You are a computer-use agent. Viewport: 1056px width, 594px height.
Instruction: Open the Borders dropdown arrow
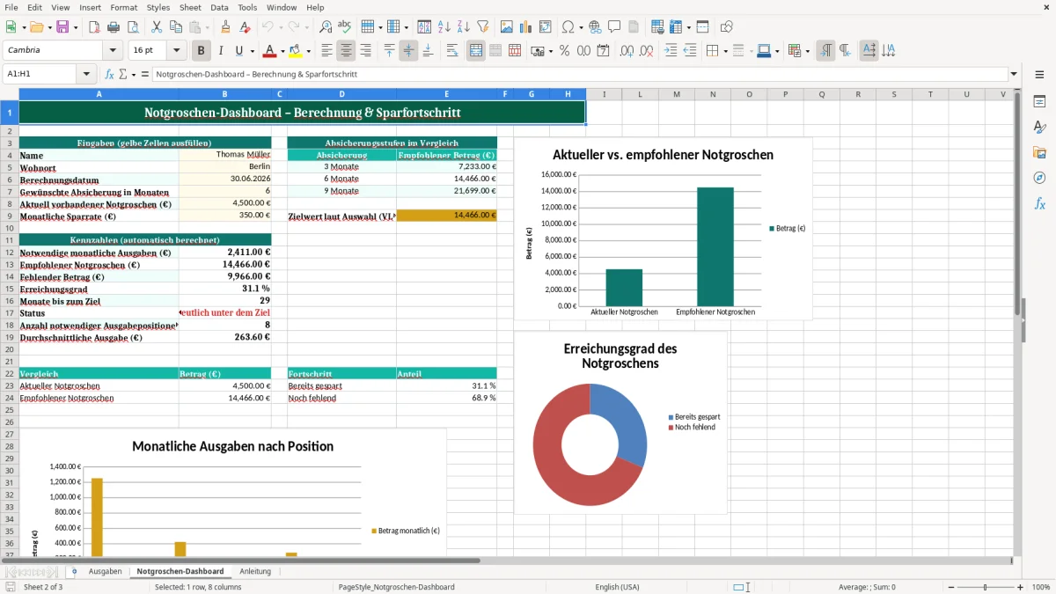724,51
